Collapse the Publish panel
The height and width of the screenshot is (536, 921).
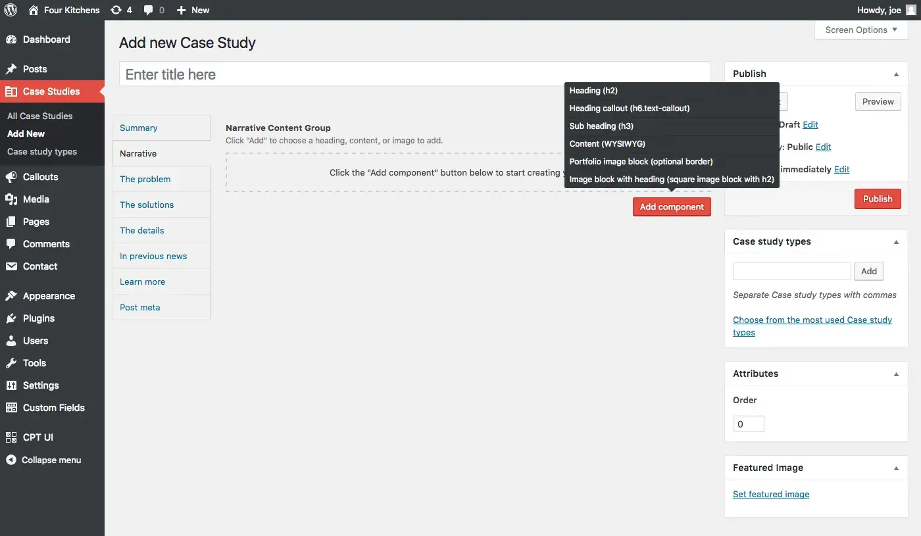[895, 74]
